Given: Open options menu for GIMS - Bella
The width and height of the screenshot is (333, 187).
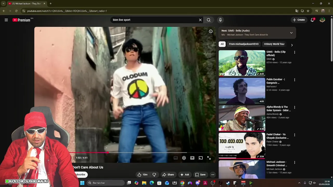Looking at the screenshot, I should pos(294,52).
